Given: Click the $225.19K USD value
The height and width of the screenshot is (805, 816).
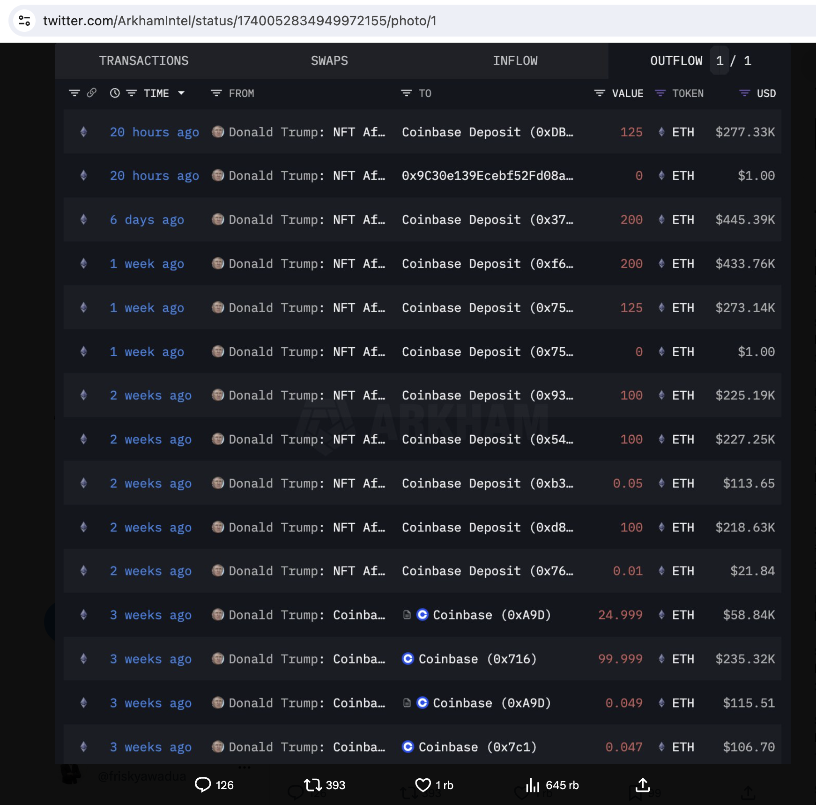Looking at the screenshot, I should click(x=745, y=395).
